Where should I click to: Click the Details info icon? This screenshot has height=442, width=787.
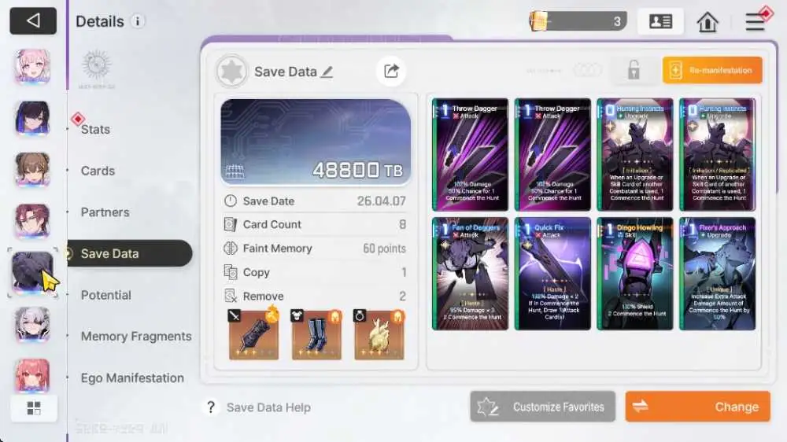click(x=137, y=21)
